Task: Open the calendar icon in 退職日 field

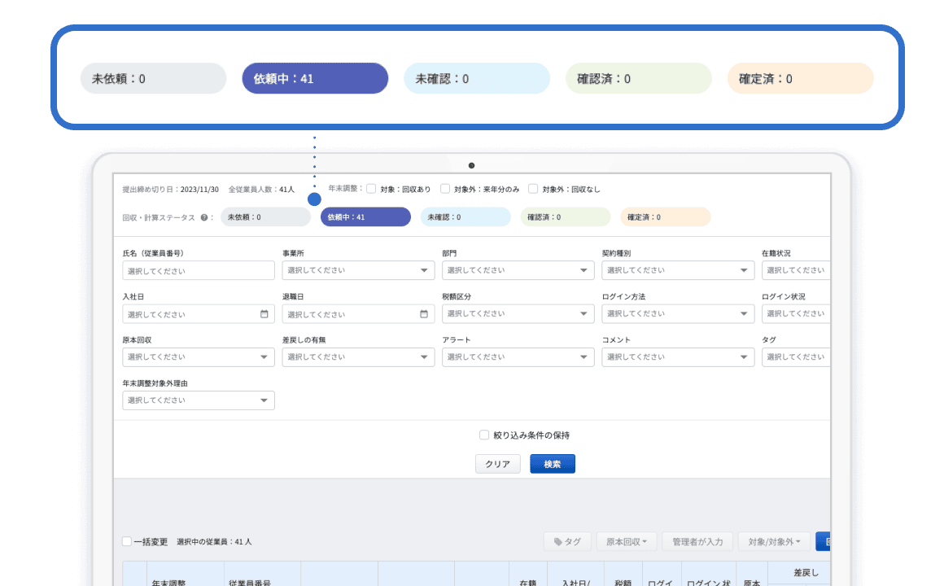Action: [424, 314]
